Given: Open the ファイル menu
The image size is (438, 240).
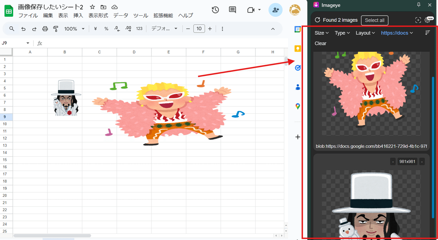Looking at the screenshot, I should tap(28, 15).
